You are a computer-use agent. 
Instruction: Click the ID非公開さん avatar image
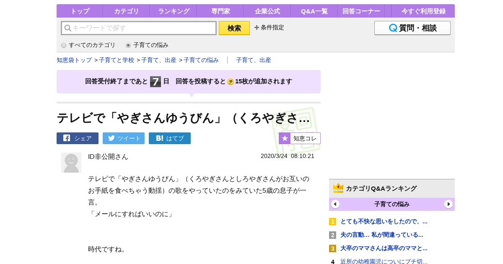pyautogui.click(x=71, y=163)
